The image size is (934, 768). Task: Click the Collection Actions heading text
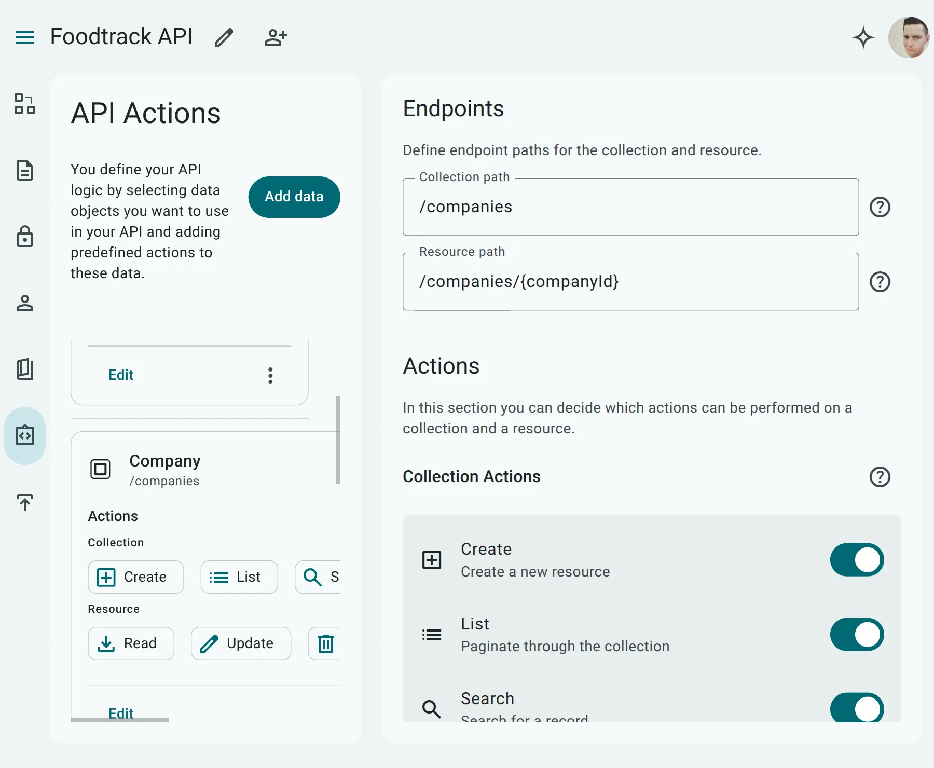click(472, 476)
